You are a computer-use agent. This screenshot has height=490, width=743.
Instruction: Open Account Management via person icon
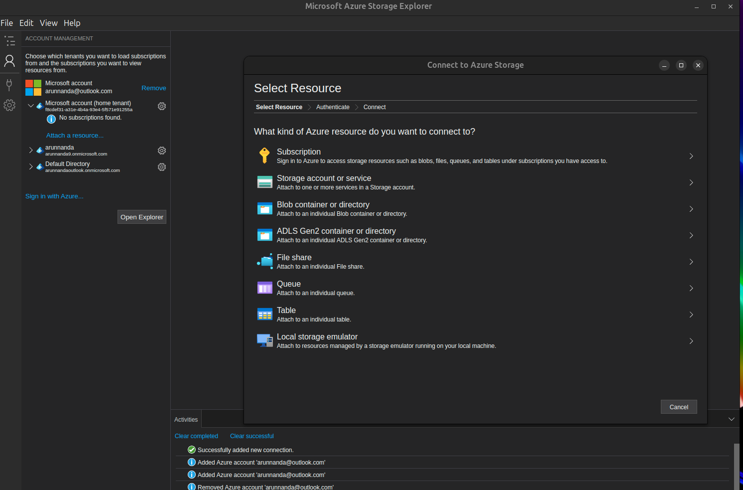coord(9,61)
